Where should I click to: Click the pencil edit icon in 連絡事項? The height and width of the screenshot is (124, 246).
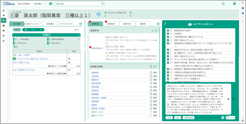point(153,30)
